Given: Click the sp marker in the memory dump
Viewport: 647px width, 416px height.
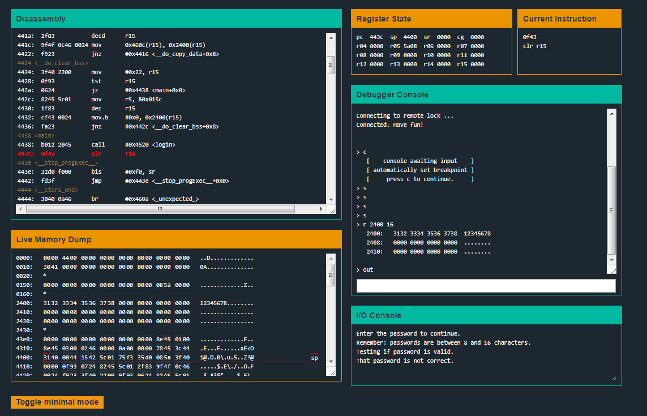Looking at the screenshot, I should [314, 358].
